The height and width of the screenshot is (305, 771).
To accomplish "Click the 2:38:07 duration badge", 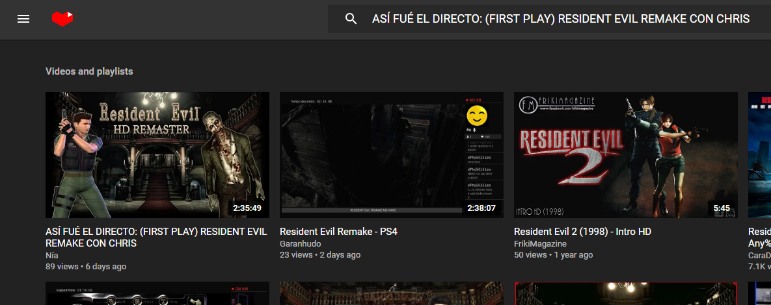I will pos(481,208).
